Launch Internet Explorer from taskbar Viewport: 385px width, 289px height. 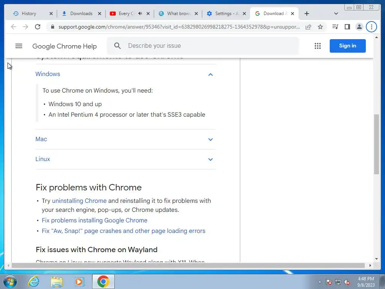tap(33, 281)
